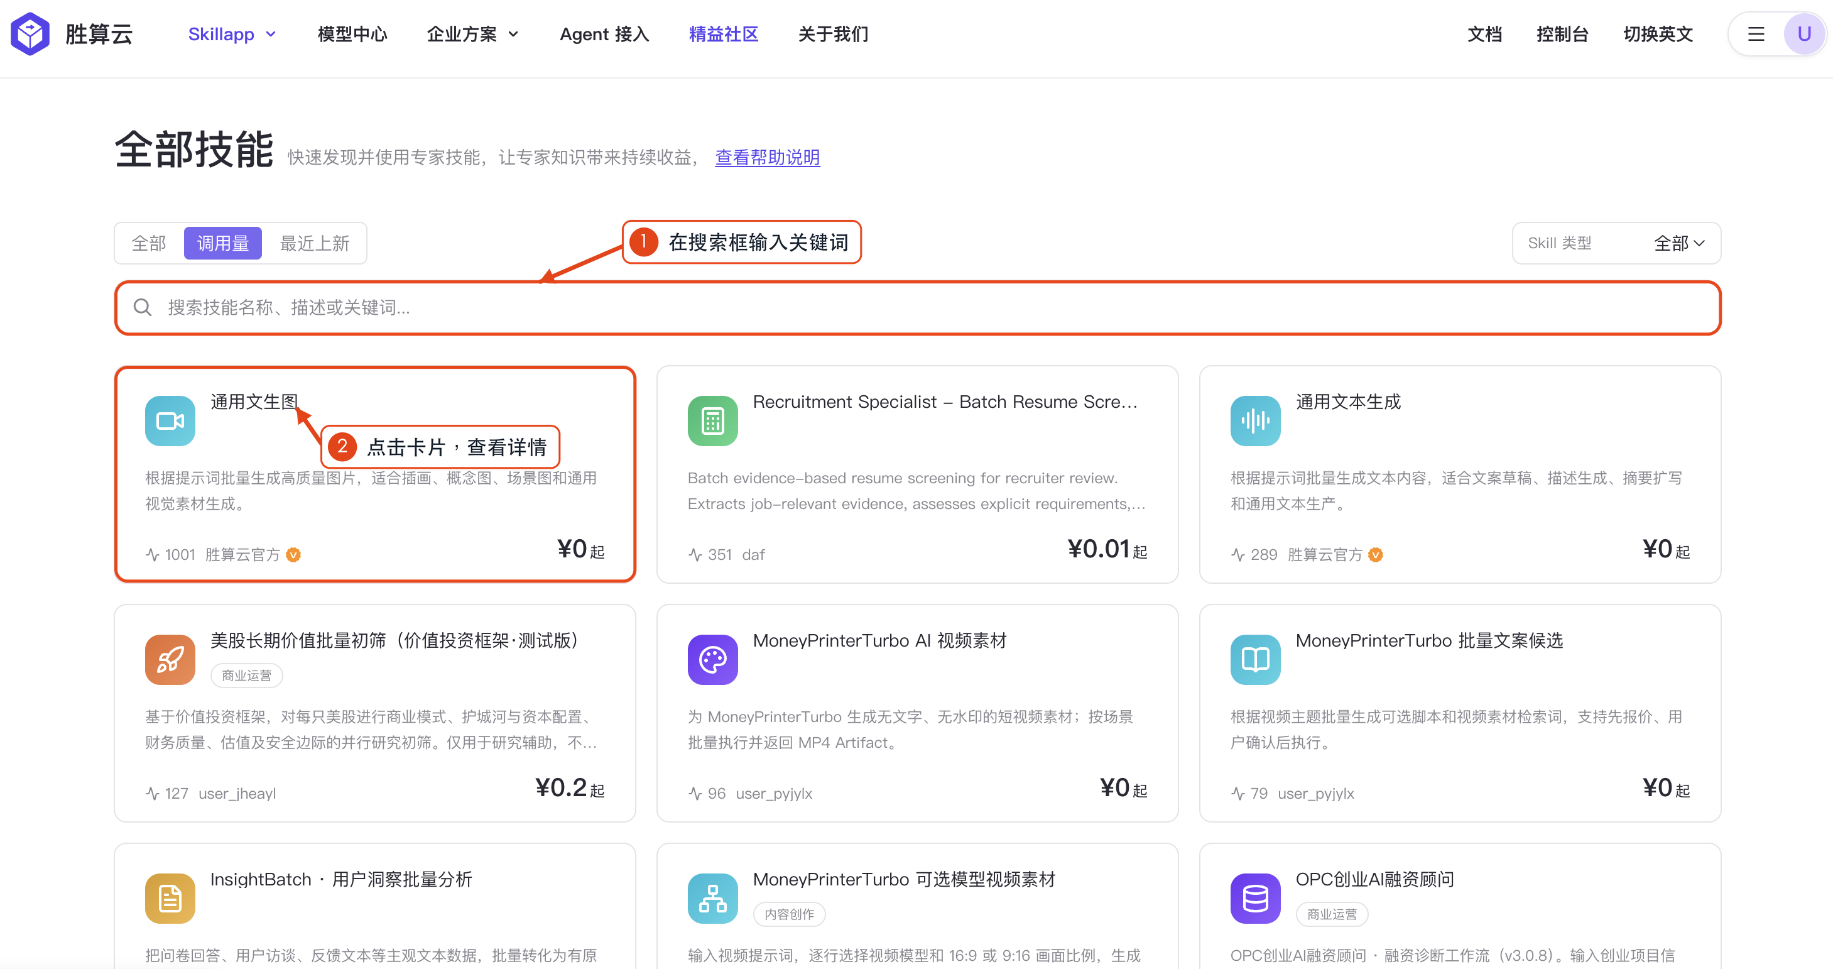Click author user_pyjylx beside 96

[x=773, y=793]
